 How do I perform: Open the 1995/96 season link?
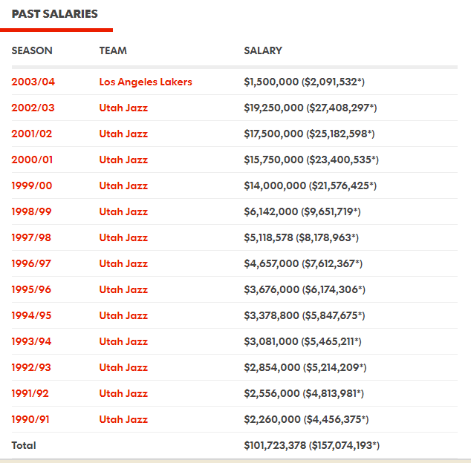[x=31, y=289]
